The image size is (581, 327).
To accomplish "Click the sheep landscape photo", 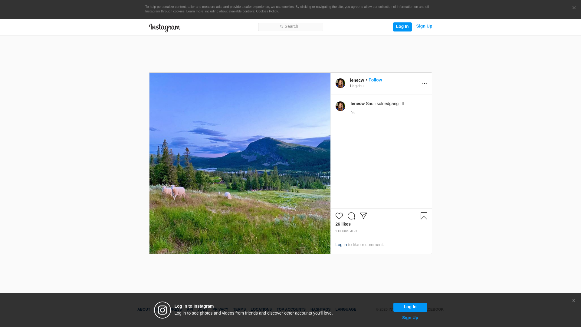I will click(240, 163).
